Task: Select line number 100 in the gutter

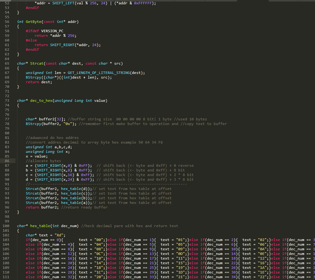Action: pos(6,226)
